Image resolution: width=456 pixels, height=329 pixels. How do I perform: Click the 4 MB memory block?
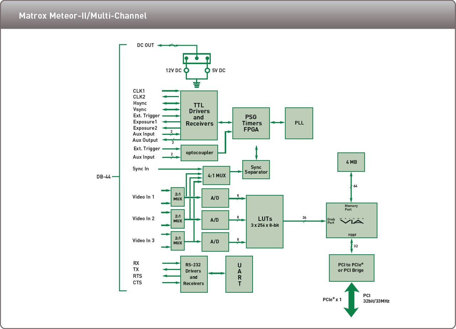351,162
